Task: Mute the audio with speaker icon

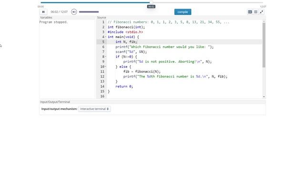Action: [x=74, y=12]
